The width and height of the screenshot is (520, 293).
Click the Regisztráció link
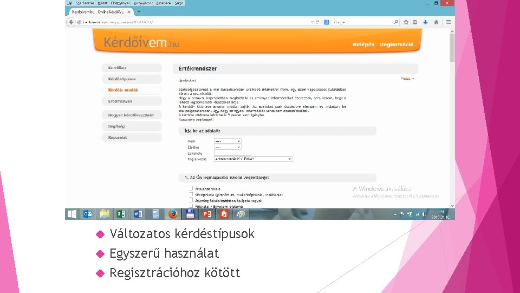tap(396, 44)
